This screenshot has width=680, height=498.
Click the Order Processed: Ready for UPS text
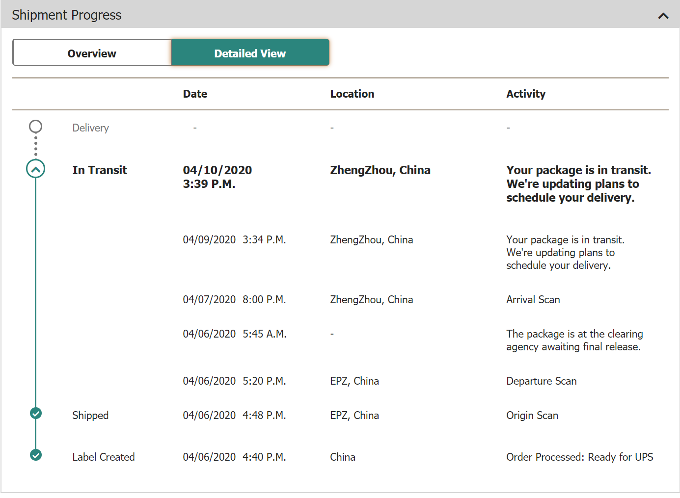click(x=580, y=457)
